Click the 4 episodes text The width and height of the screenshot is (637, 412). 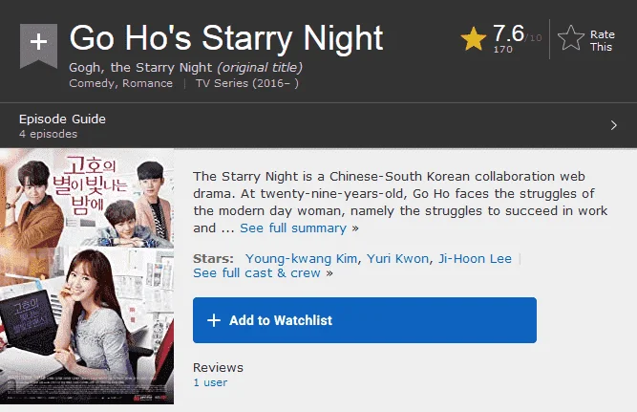tap(48, 134)
